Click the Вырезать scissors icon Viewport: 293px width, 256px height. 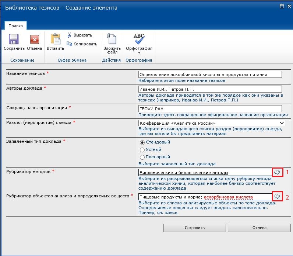(69, 35)
